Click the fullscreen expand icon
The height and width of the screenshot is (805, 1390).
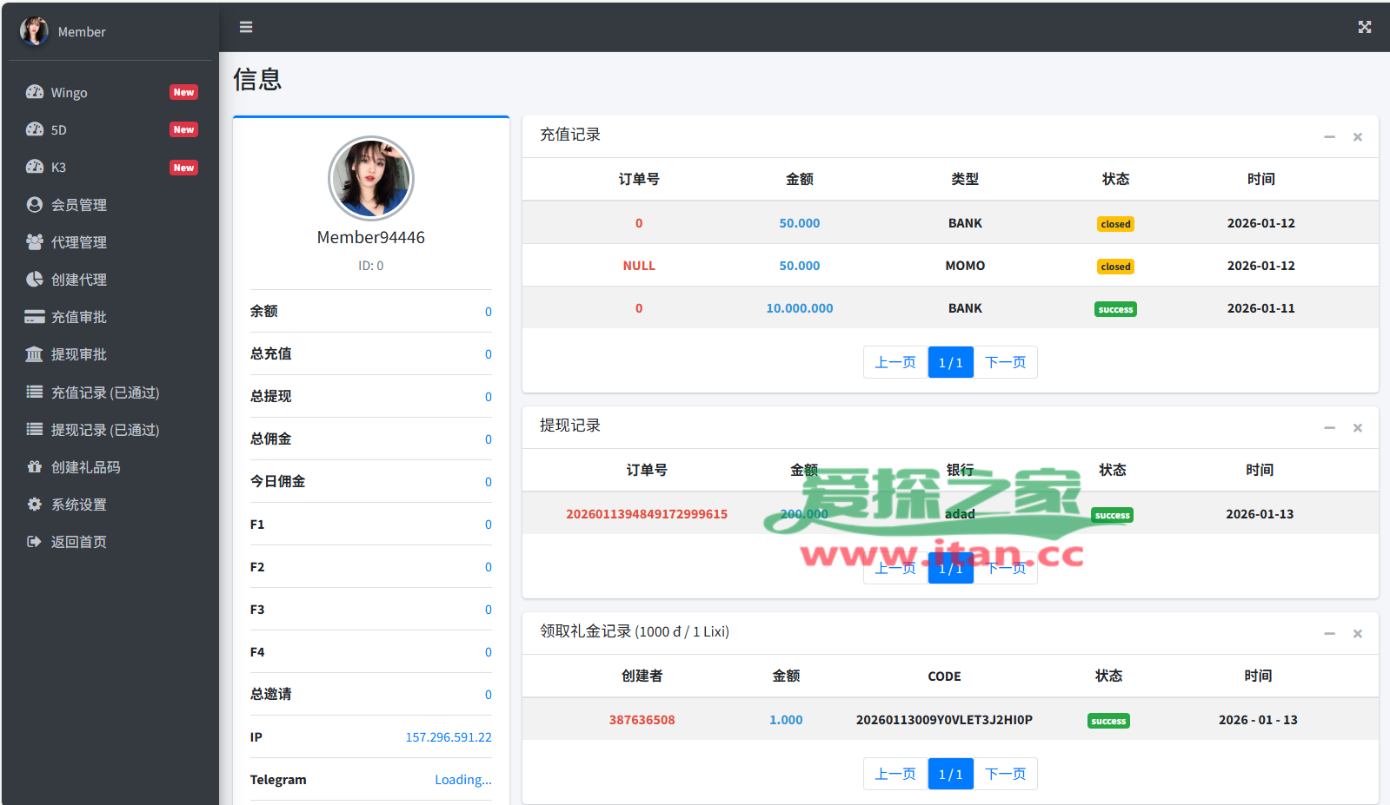tap(1364, 27)
